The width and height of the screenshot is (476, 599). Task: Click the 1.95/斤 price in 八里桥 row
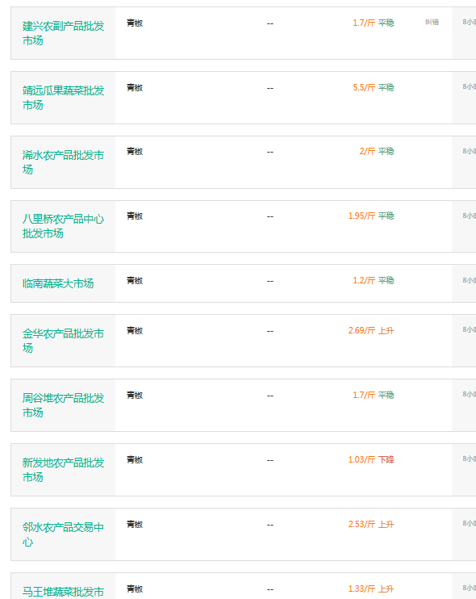[x=361, y=216]
